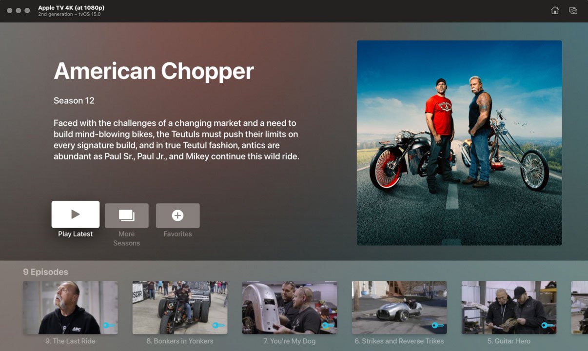Click the key icon on Strikes and Reverse Trikes

click(x=437, y=325)
